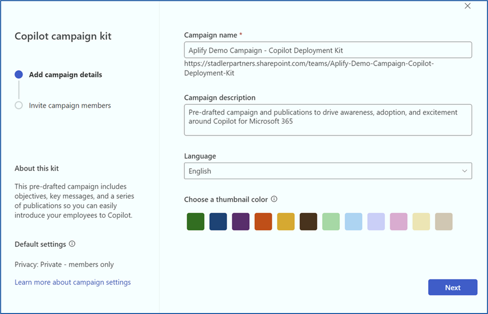This screenshot has height=314, width=488.
Task: Click the Copilot campaign kit title
Action: pos(63,36)
